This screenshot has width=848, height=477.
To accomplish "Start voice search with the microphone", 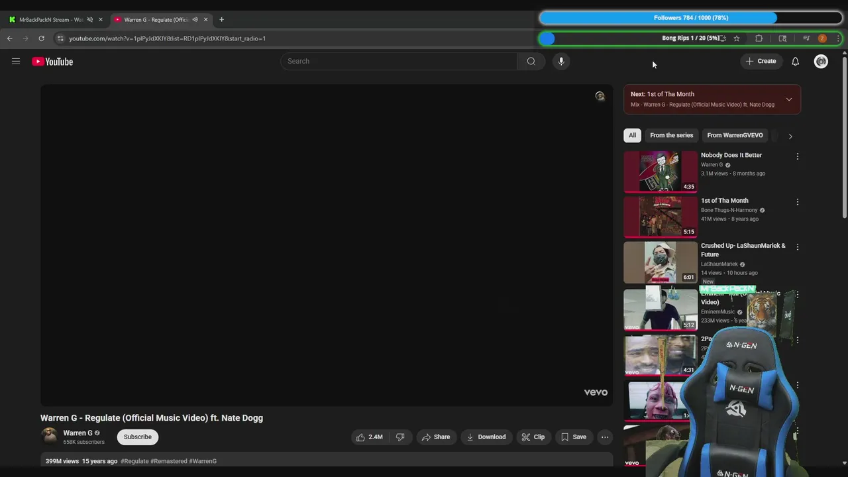I will [560, 62].
